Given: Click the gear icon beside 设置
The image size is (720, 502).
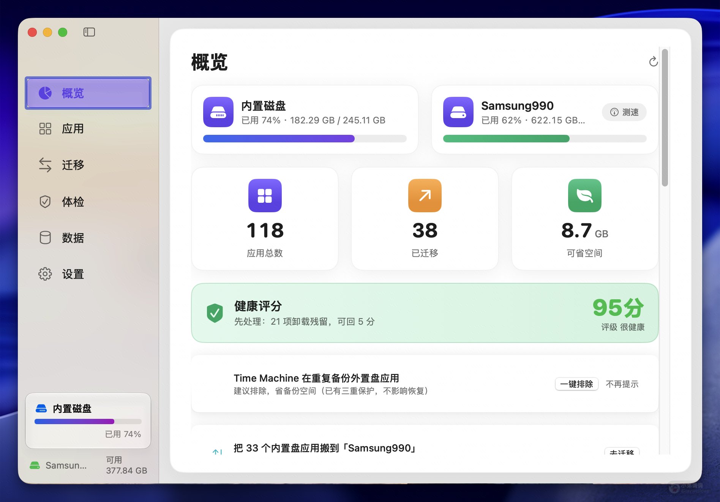Looking at the screenshot, I should 45,274.
